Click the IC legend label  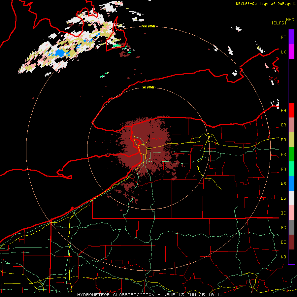tap(283, 213)
